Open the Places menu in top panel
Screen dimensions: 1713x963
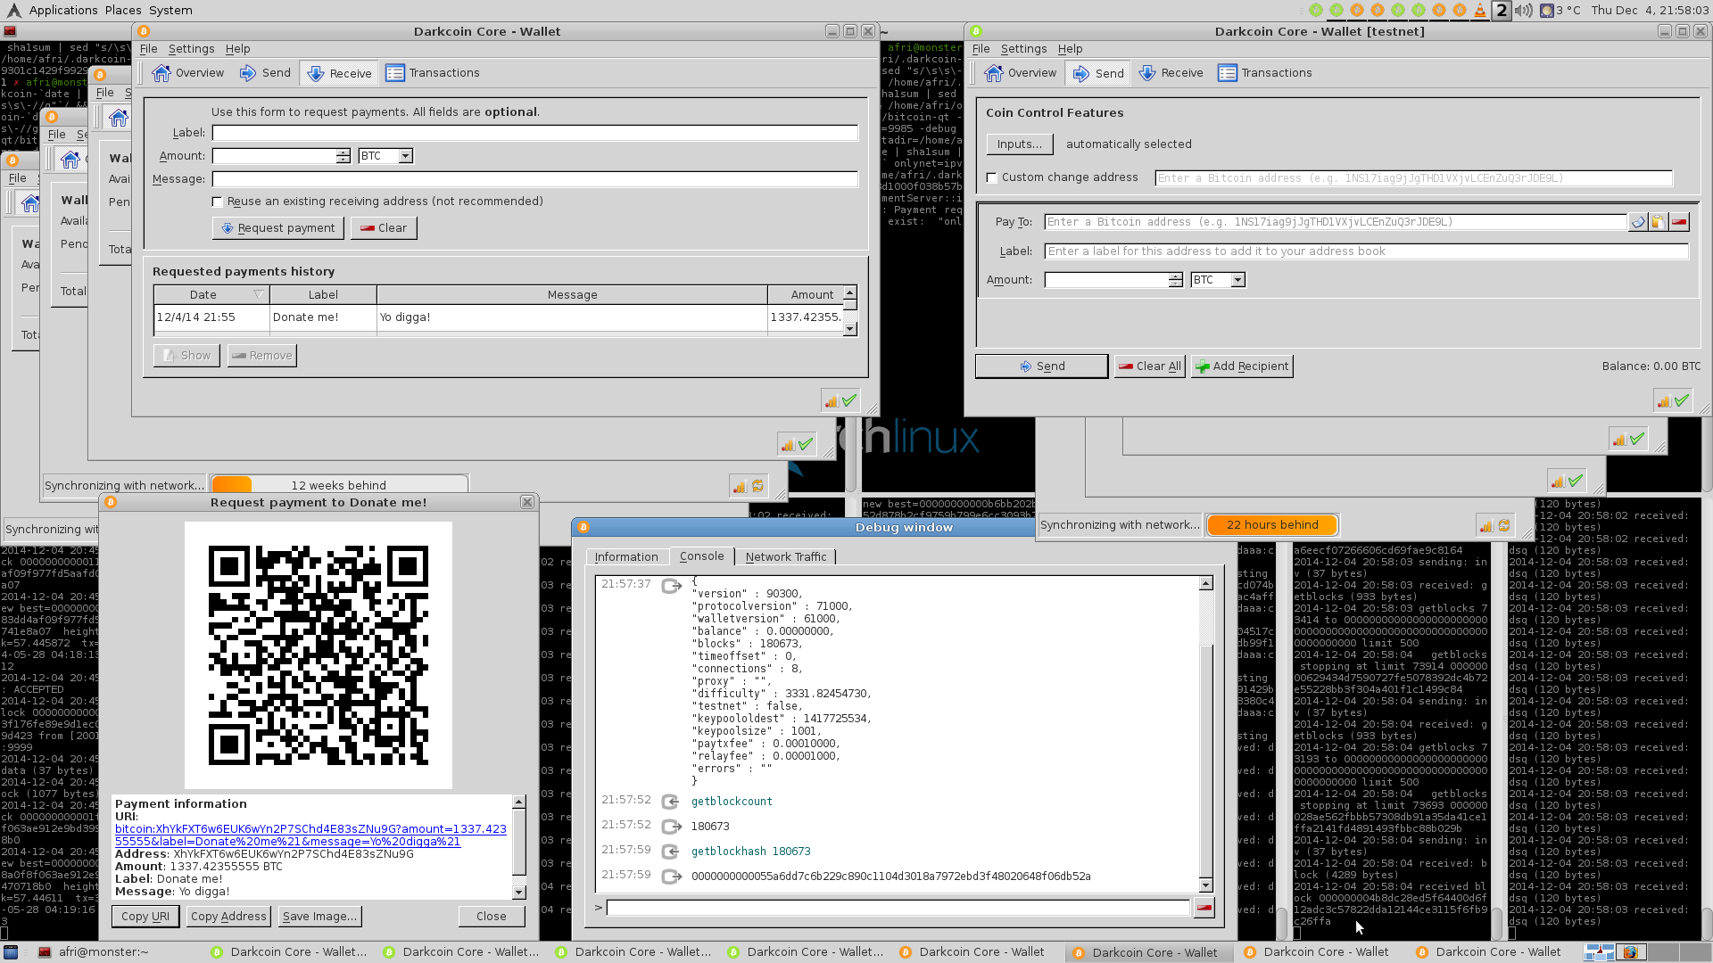[122, 11]
